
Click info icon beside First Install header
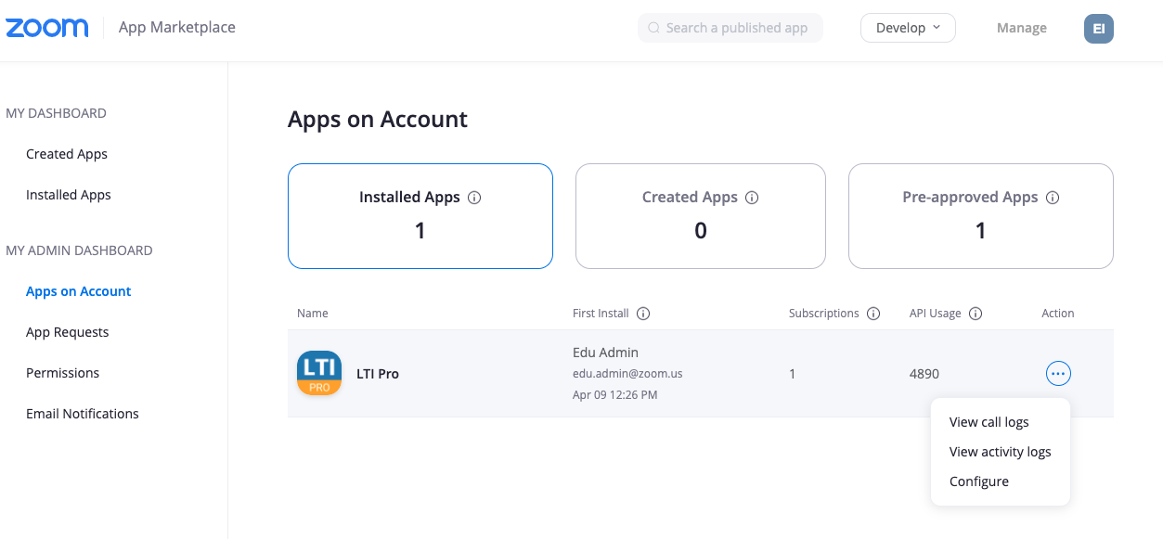[x=643, y=314]
